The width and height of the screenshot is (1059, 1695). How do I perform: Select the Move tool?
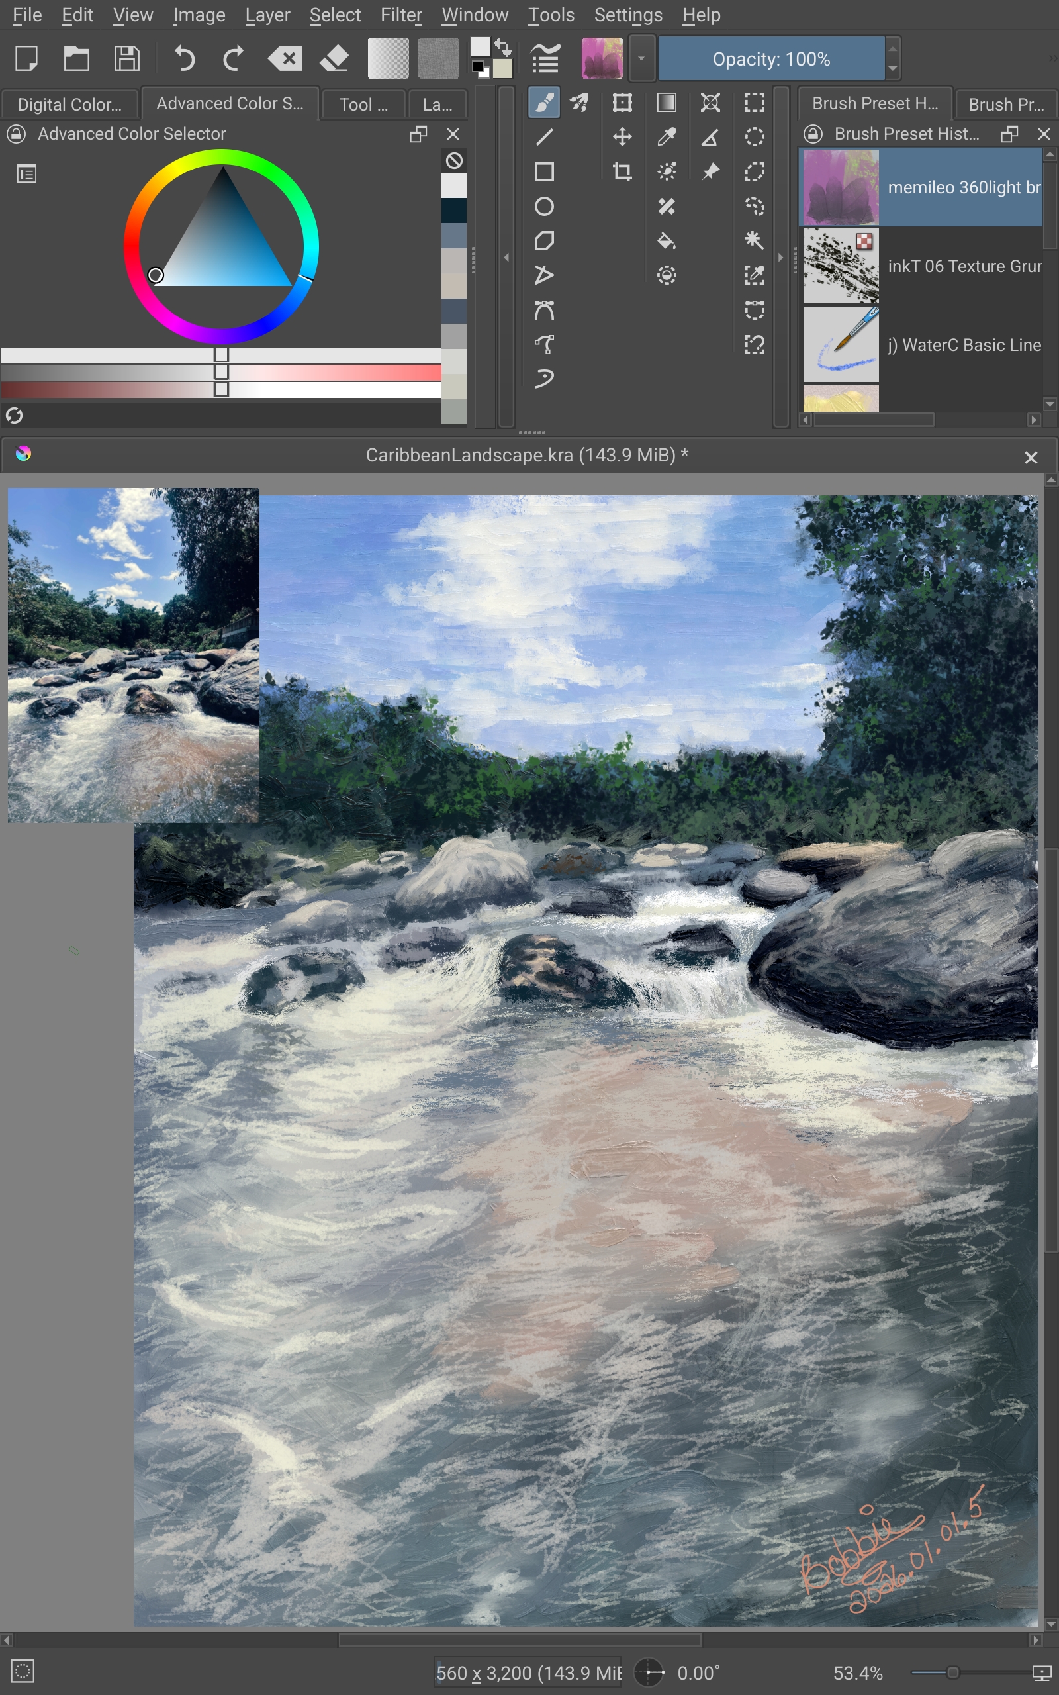[x=622, y=137]
